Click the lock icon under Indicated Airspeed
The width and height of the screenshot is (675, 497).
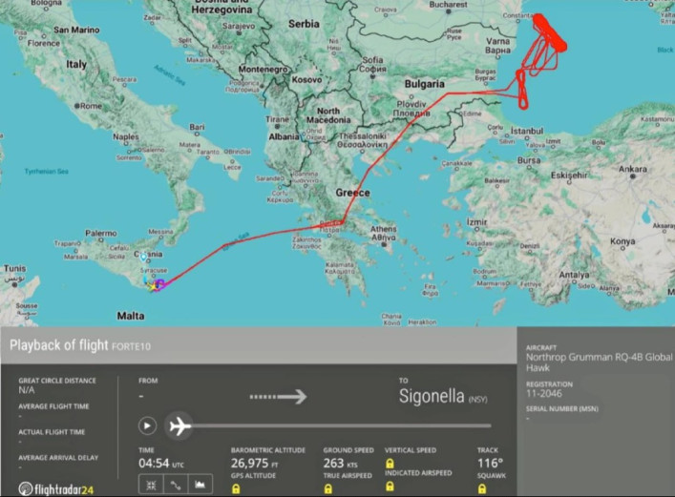click(390, 488)
